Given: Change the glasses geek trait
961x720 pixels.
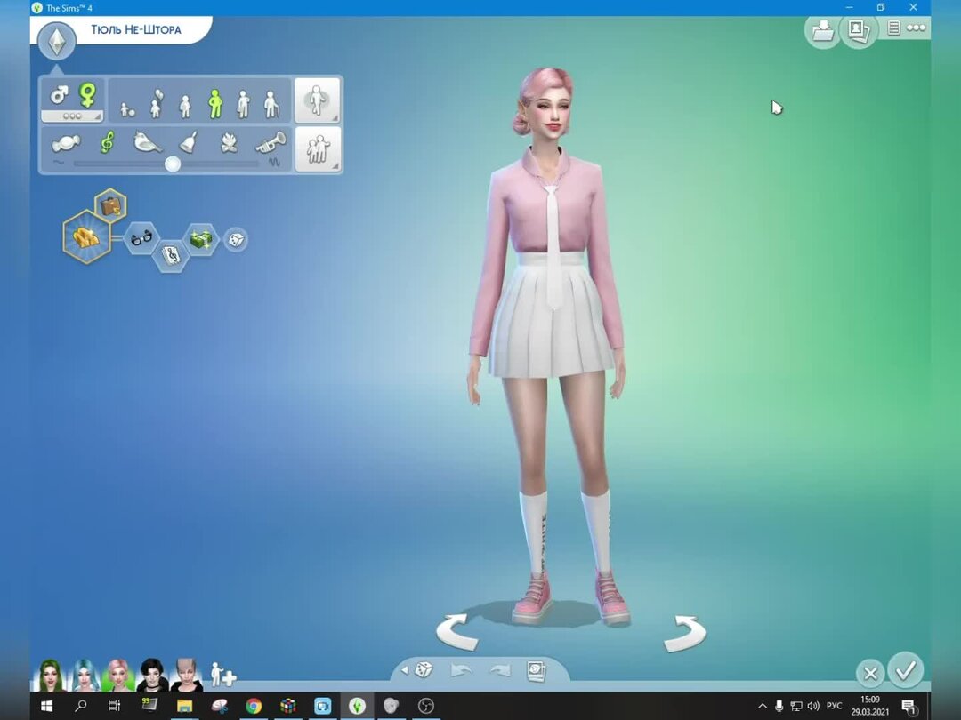Looking at the screenshot, I should pos(141,238).
